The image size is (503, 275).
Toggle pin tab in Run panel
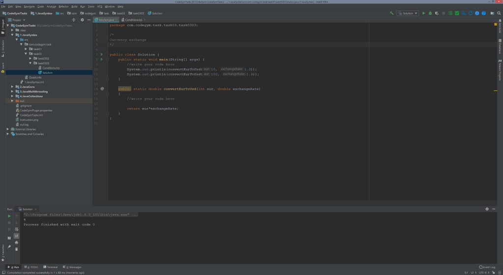9,247
